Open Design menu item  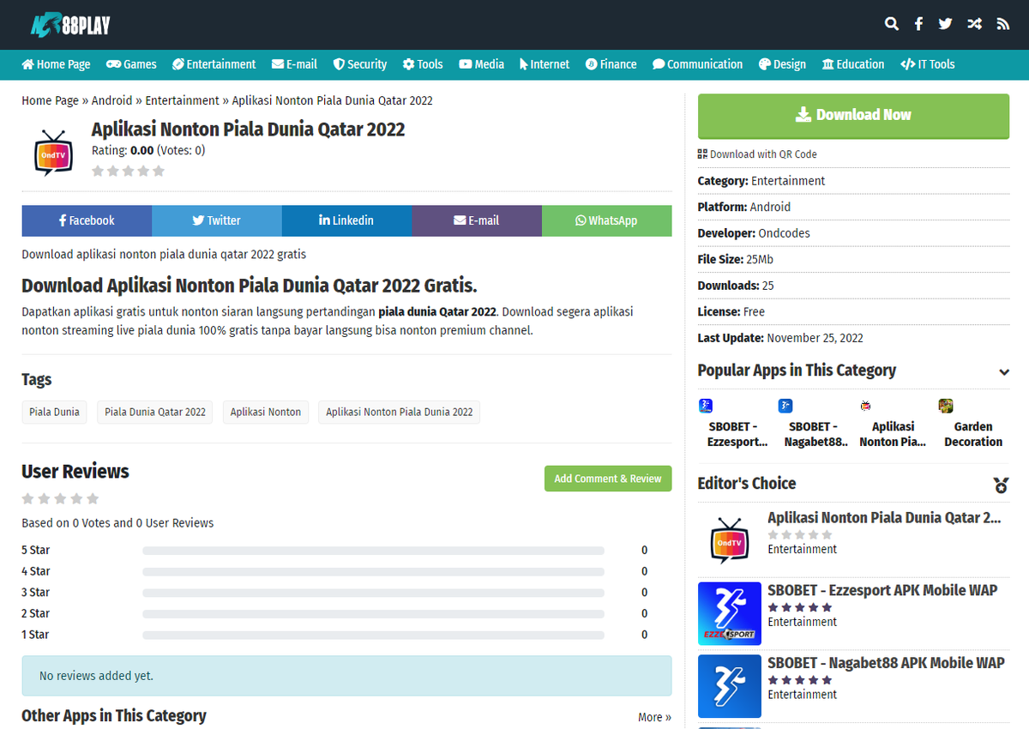click(782, 64)
